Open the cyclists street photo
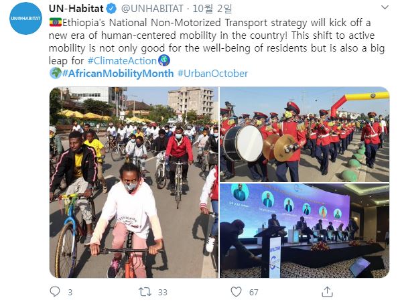 (134, 182)
